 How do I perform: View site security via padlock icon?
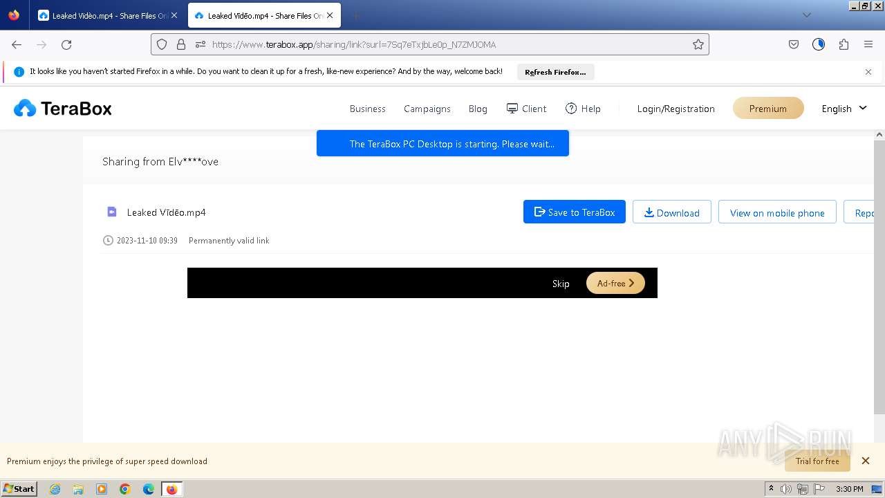click(x=181, y=44)
